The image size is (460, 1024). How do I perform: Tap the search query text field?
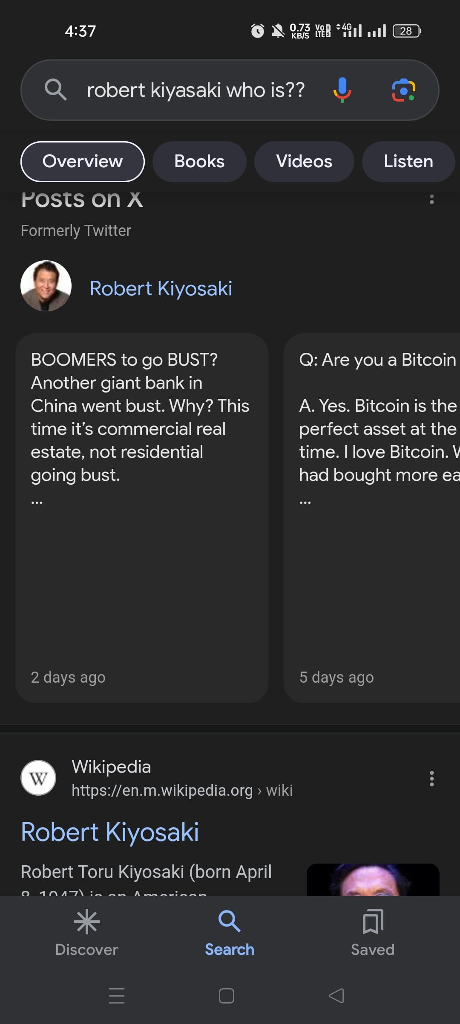click(x=195, y=90)
